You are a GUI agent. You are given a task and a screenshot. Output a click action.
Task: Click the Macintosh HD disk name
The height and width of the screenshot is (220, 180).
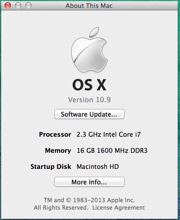point(98,167)
